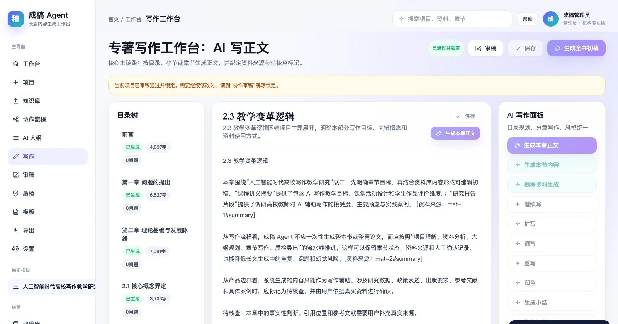
Task: Click the 缩写 action
Action: pyautogui.click(x=552, y=244)
